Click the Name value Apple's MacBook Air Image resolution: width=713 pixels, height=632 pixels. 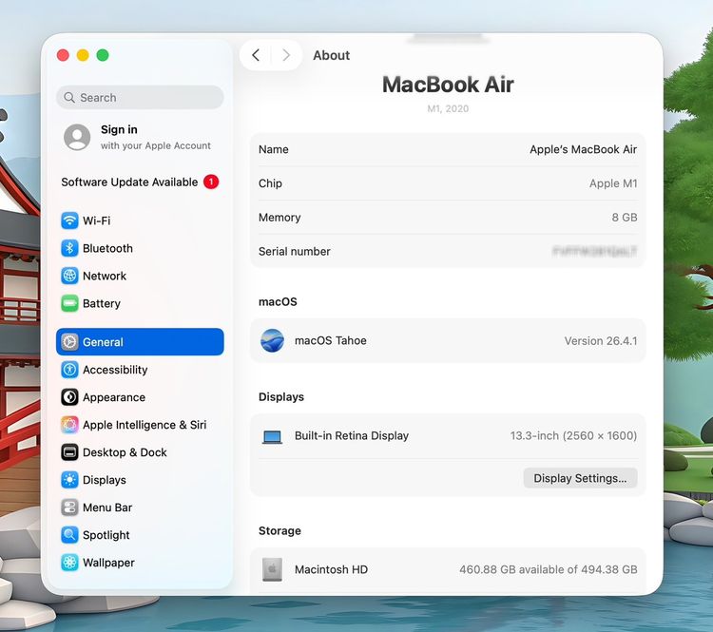(x=583, y=149)
